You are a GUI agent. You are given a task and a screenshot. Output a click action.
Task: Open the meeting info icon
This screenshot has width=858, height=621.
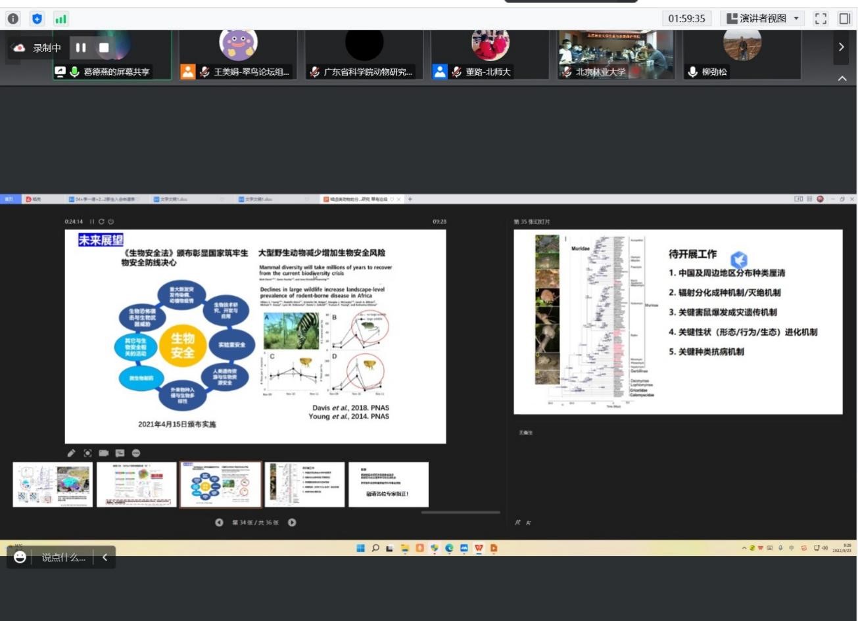click(x=13, y=18)
